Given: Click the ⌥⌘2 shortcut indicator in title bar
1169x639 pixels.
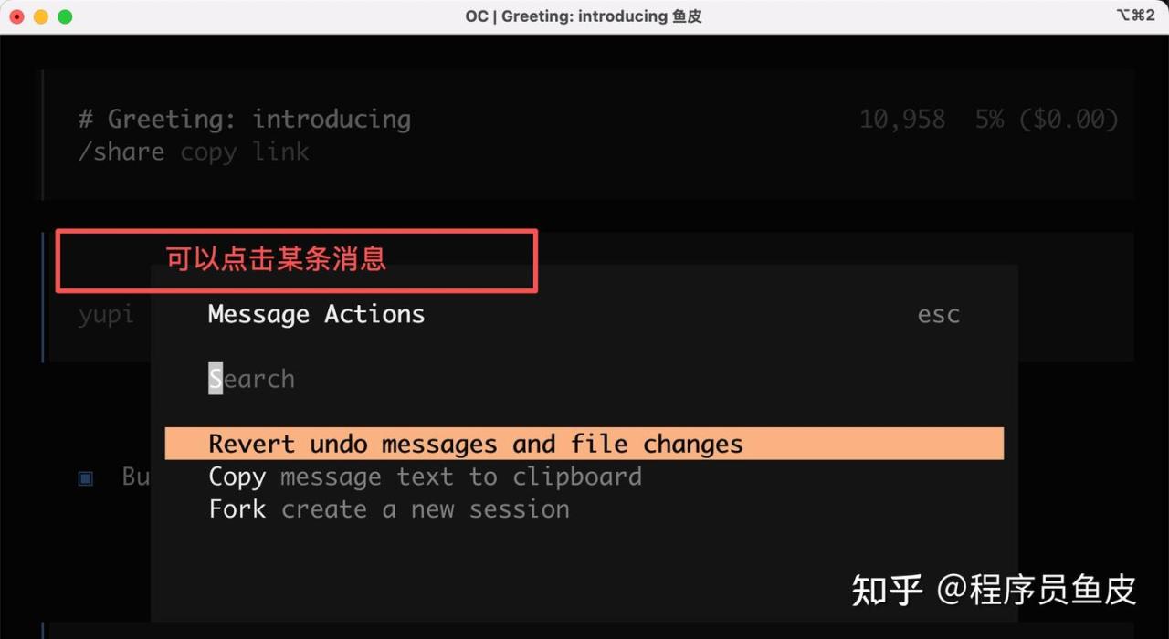Looking at the screenshot, I should pyautogui.click(x=1135, y=16).
